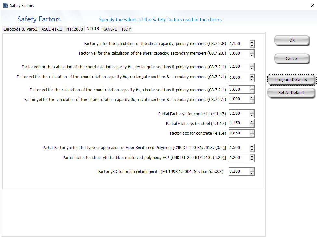Click the Ok button
Screen dimensions: 317x237
pos(292,40)
